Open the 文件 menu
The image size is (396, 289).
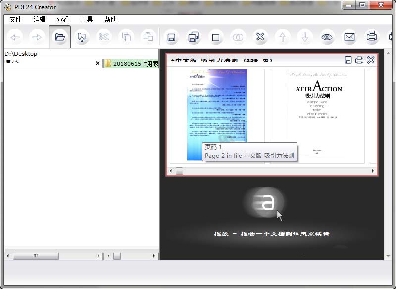(x=16, y=19)
